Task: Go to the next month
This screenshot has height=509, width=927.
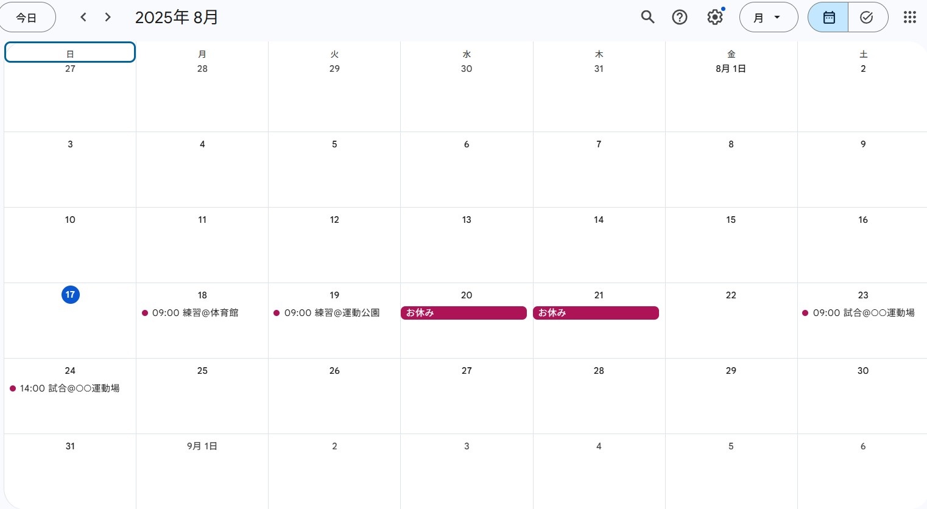Action: tap(108, 17)
